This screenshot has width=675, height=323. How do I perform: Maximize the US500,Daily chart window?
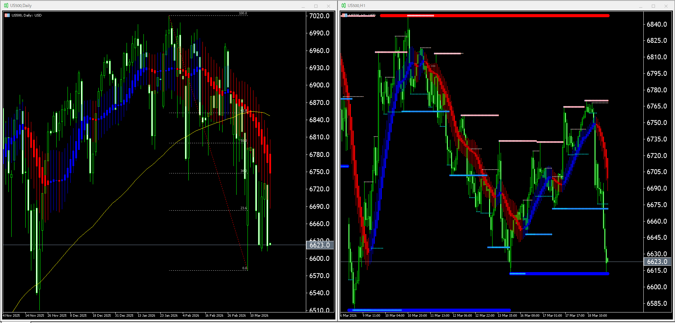316,6
